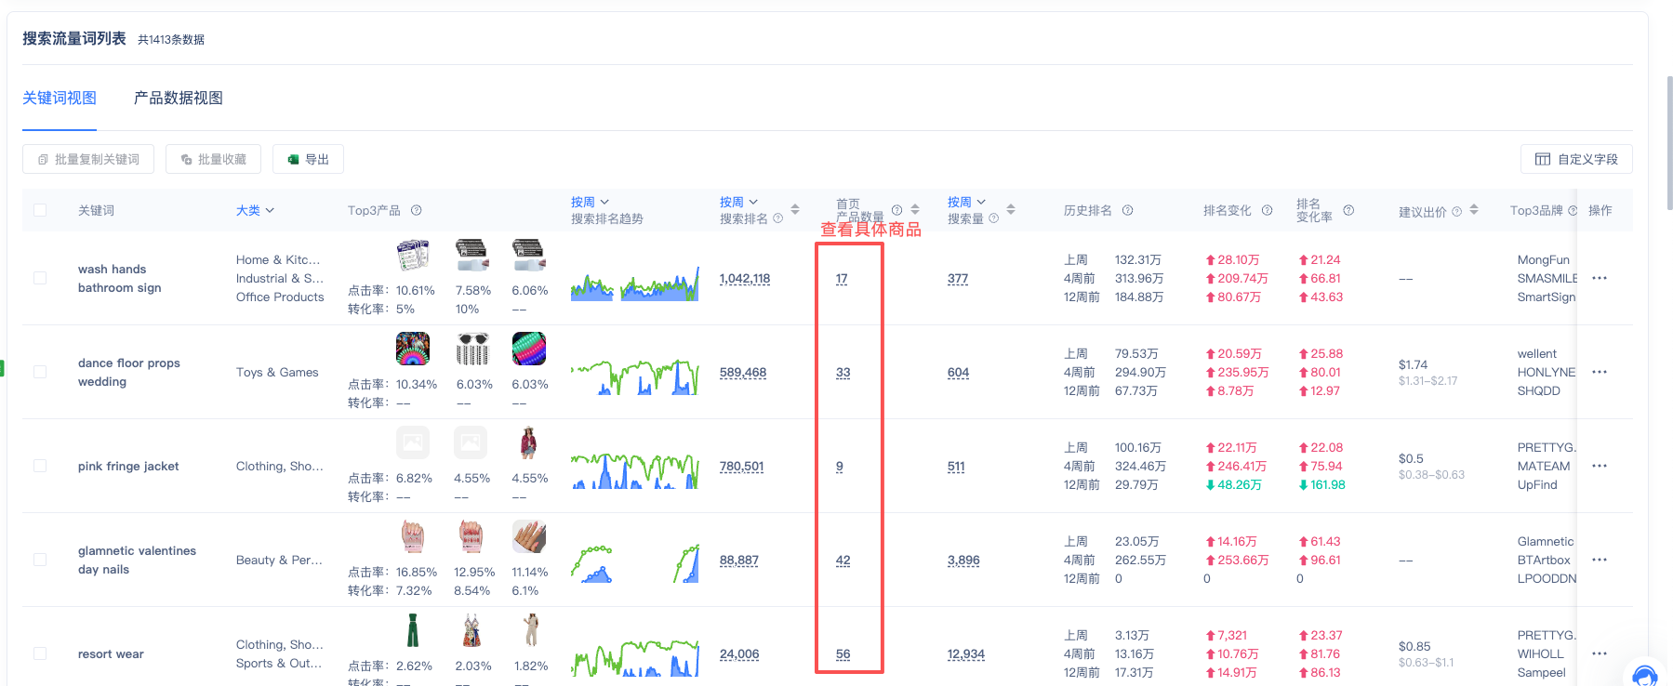Select suggested bid '$1.74'
This screenshot has width=1673, height=686.
[1413, 364]
